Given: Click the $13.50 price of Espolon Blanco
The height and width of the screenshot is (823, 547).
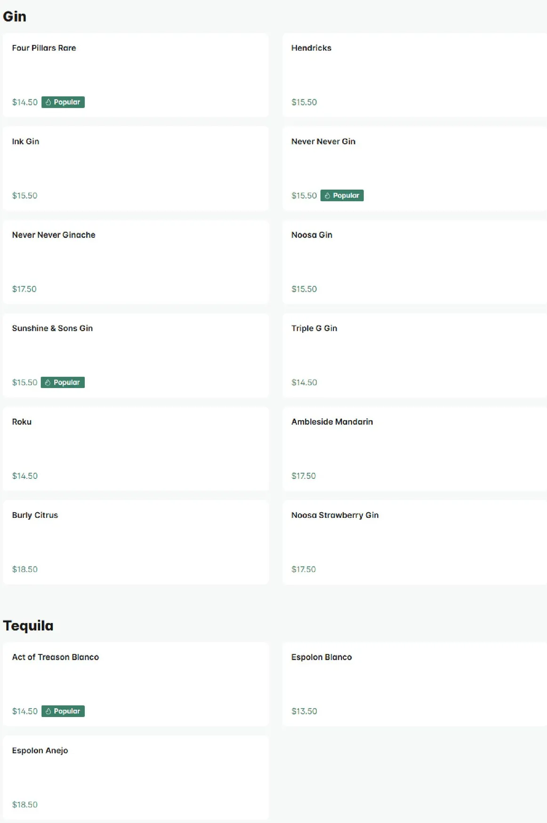Looking at the screenshot, I should (x=304, y=711).
